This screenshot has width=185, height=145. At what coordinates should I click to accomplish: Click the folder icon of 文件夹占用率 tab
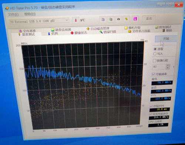(x=129, y=31)
